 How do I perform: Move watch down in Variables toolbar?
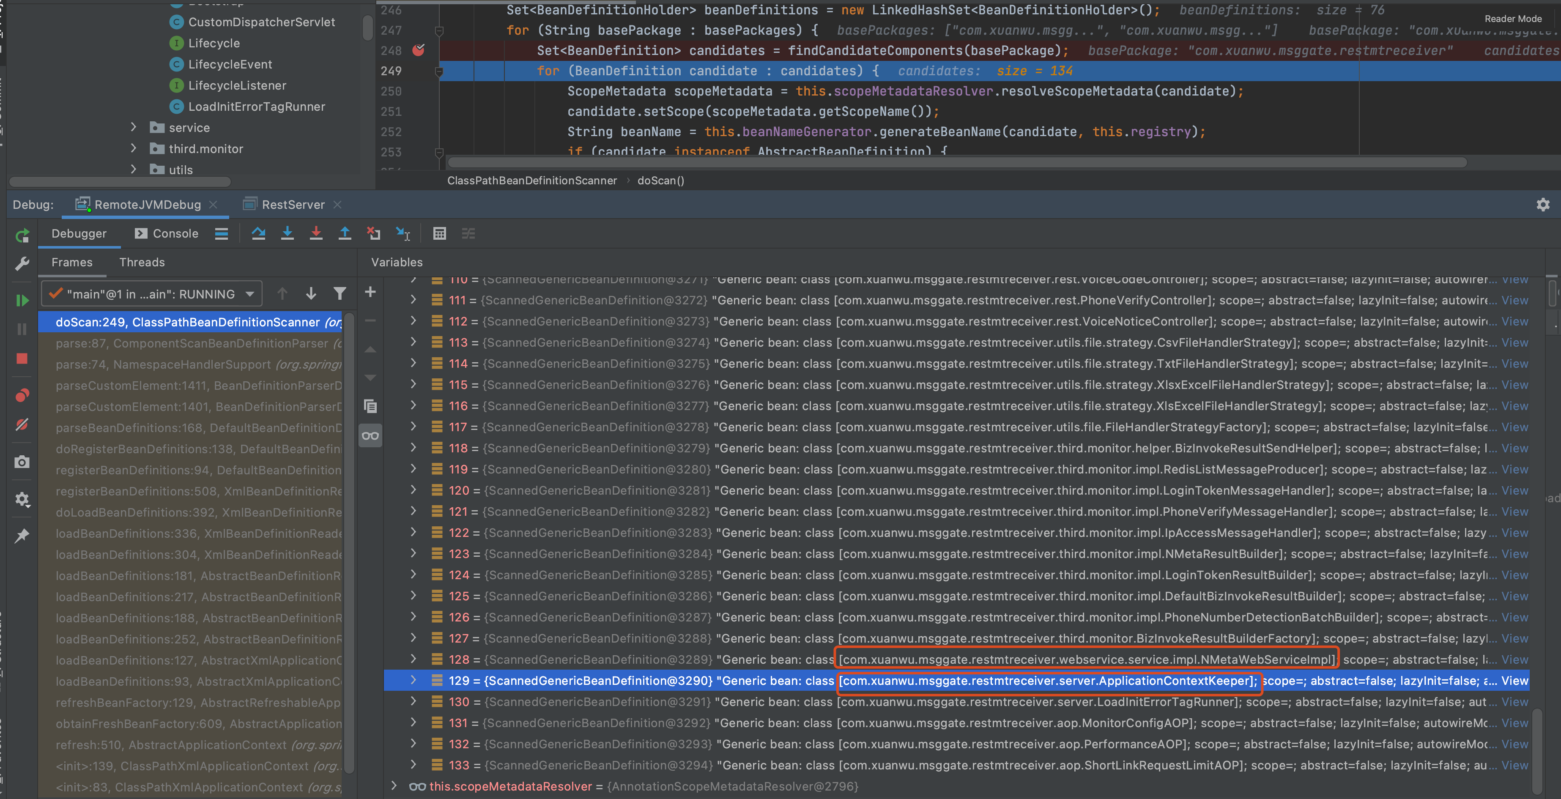[x=370, y=378]
